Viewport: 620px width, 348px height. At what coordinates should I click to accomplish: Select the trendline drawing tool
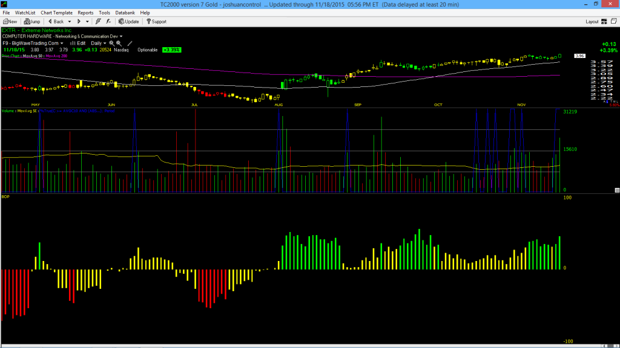point(130,43)
